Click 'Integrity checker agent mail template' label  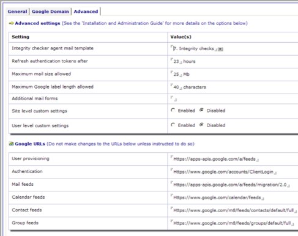pos(53,48)
